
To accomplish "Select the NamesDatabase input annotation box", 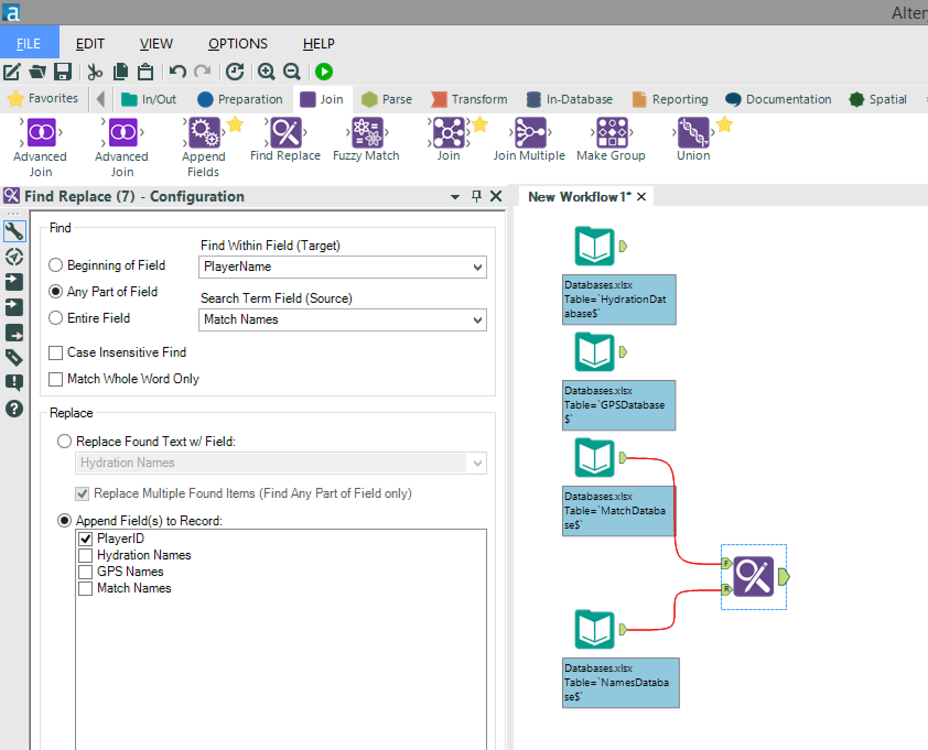I will (621, 682).
